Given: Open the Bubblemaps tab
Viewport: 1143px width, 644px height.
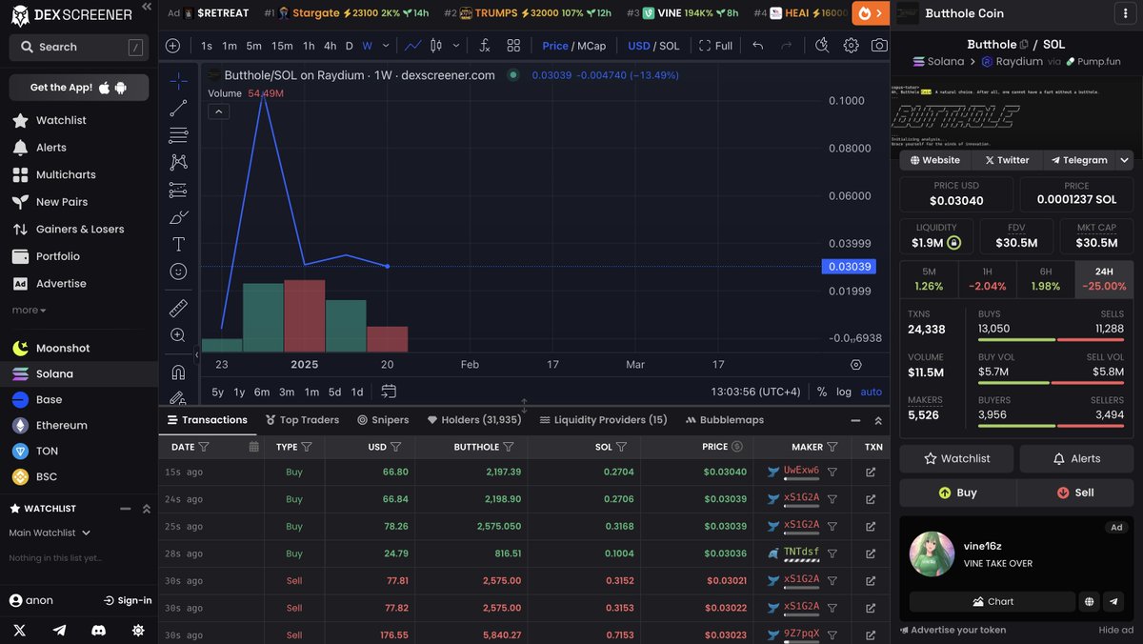Looking at the screenshot, I should coord(724,420).
